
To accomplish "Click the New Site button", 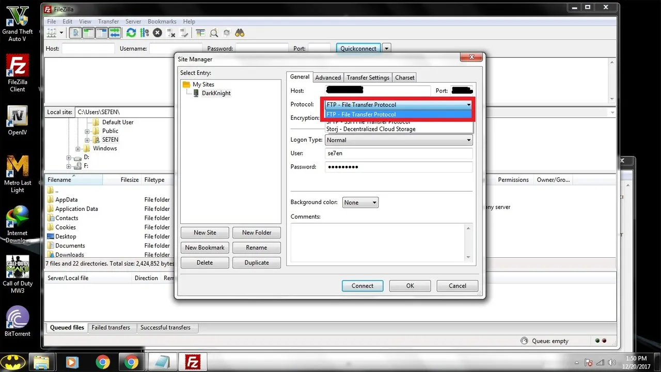I will (x=205, y=233).
